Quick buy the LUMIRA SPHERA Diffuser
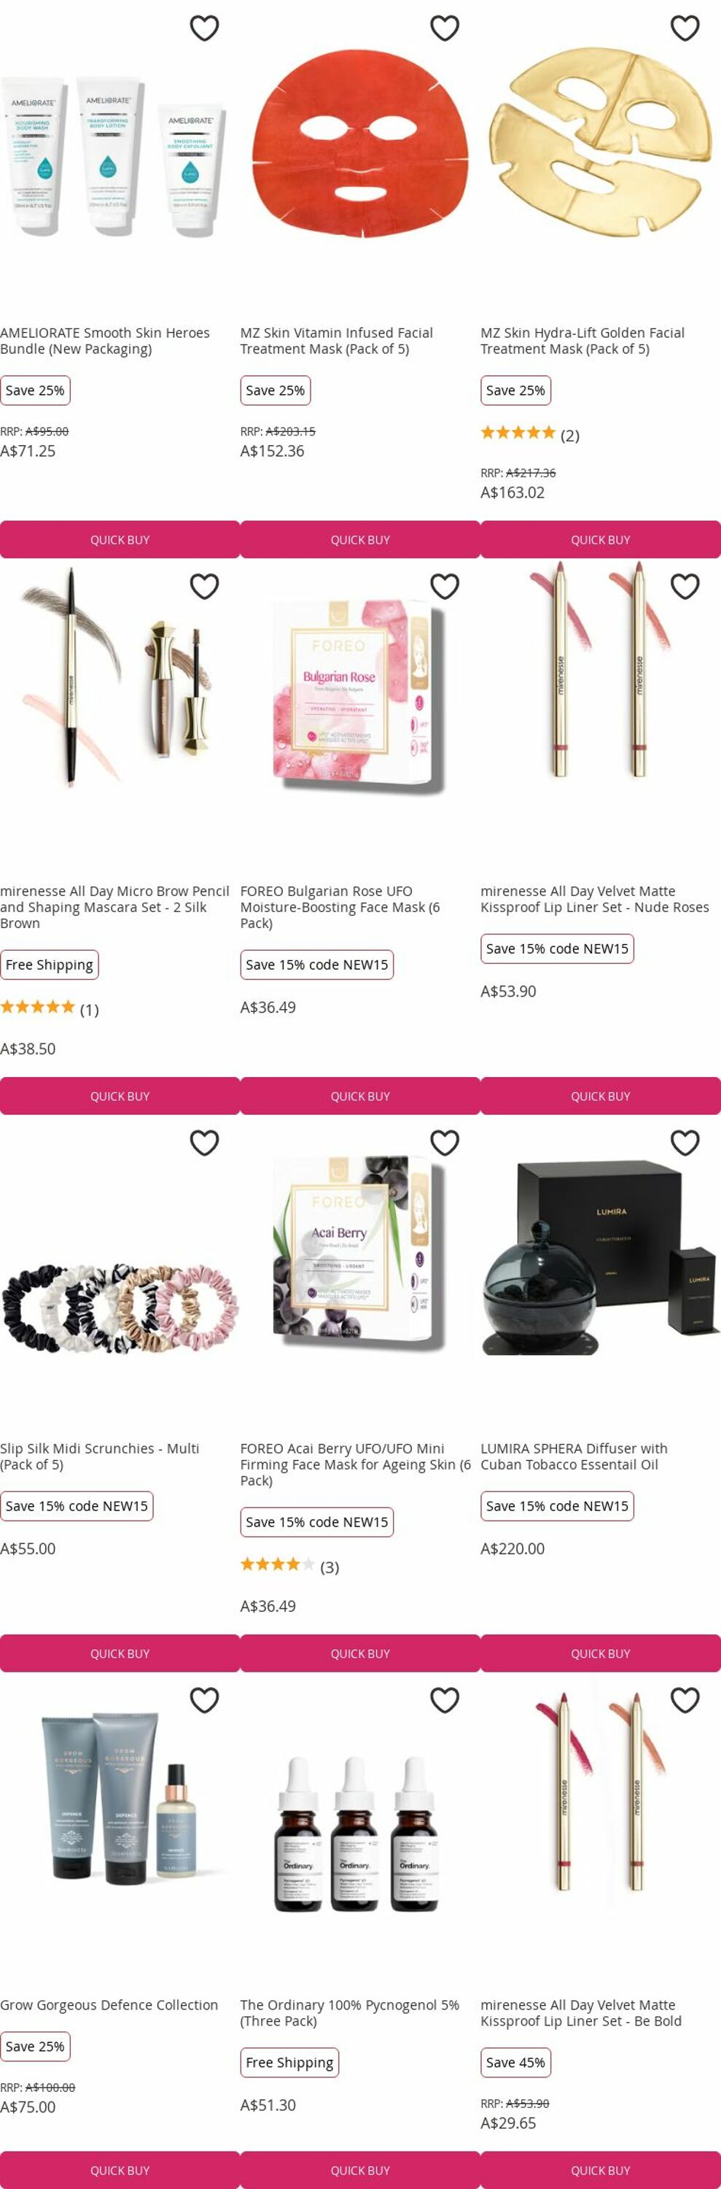The image size is (721, 2189). [601, 1653]
